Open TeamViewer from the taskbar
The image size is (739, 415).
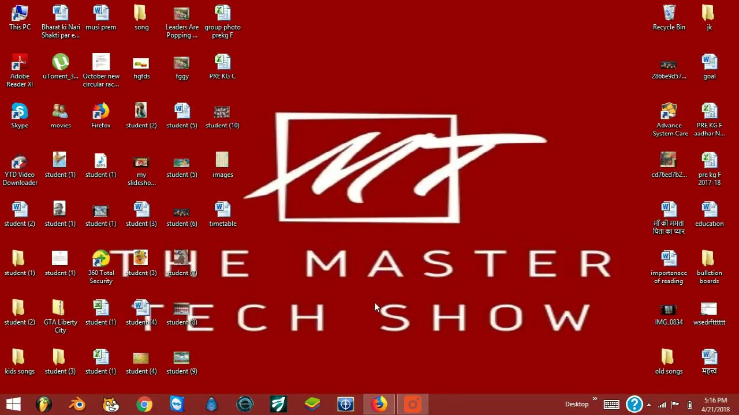(x=177, y=404)
